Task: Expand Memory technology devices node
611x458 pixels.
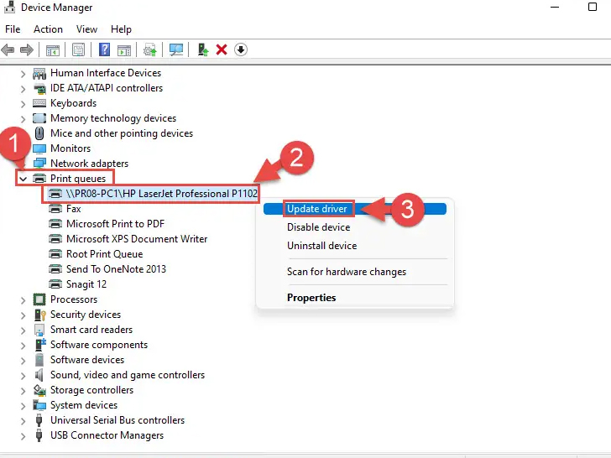Action: pos(23,119)
